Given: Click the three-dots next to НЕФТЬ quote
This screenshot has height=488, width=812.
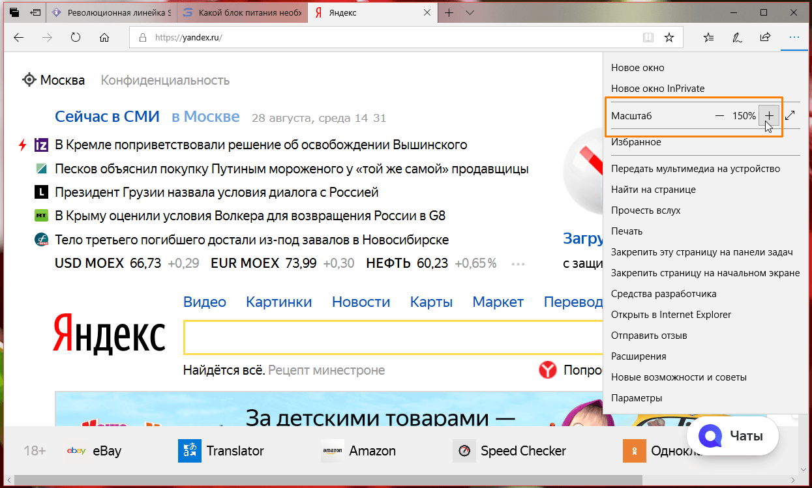Looking at the screenshot, I should (519, 264).
